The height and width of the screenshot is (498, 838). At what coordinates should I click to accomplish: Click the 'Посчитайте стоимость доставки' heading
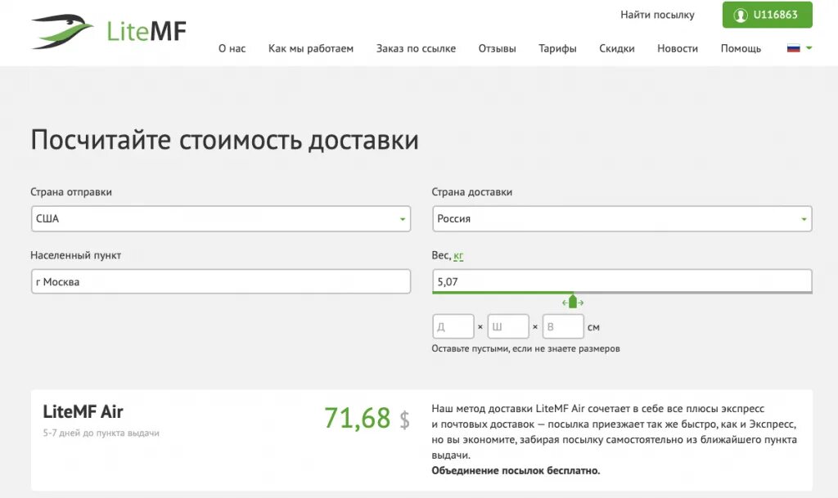point(224,141)
